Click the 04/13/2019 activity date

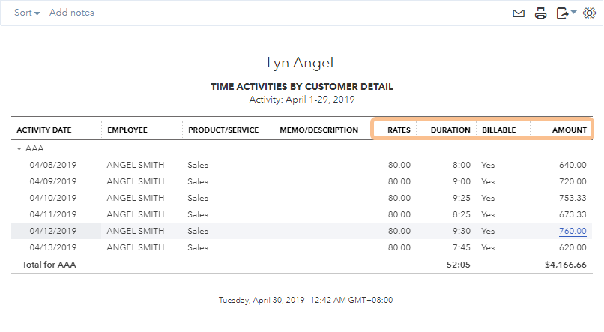tap(52, 247)
